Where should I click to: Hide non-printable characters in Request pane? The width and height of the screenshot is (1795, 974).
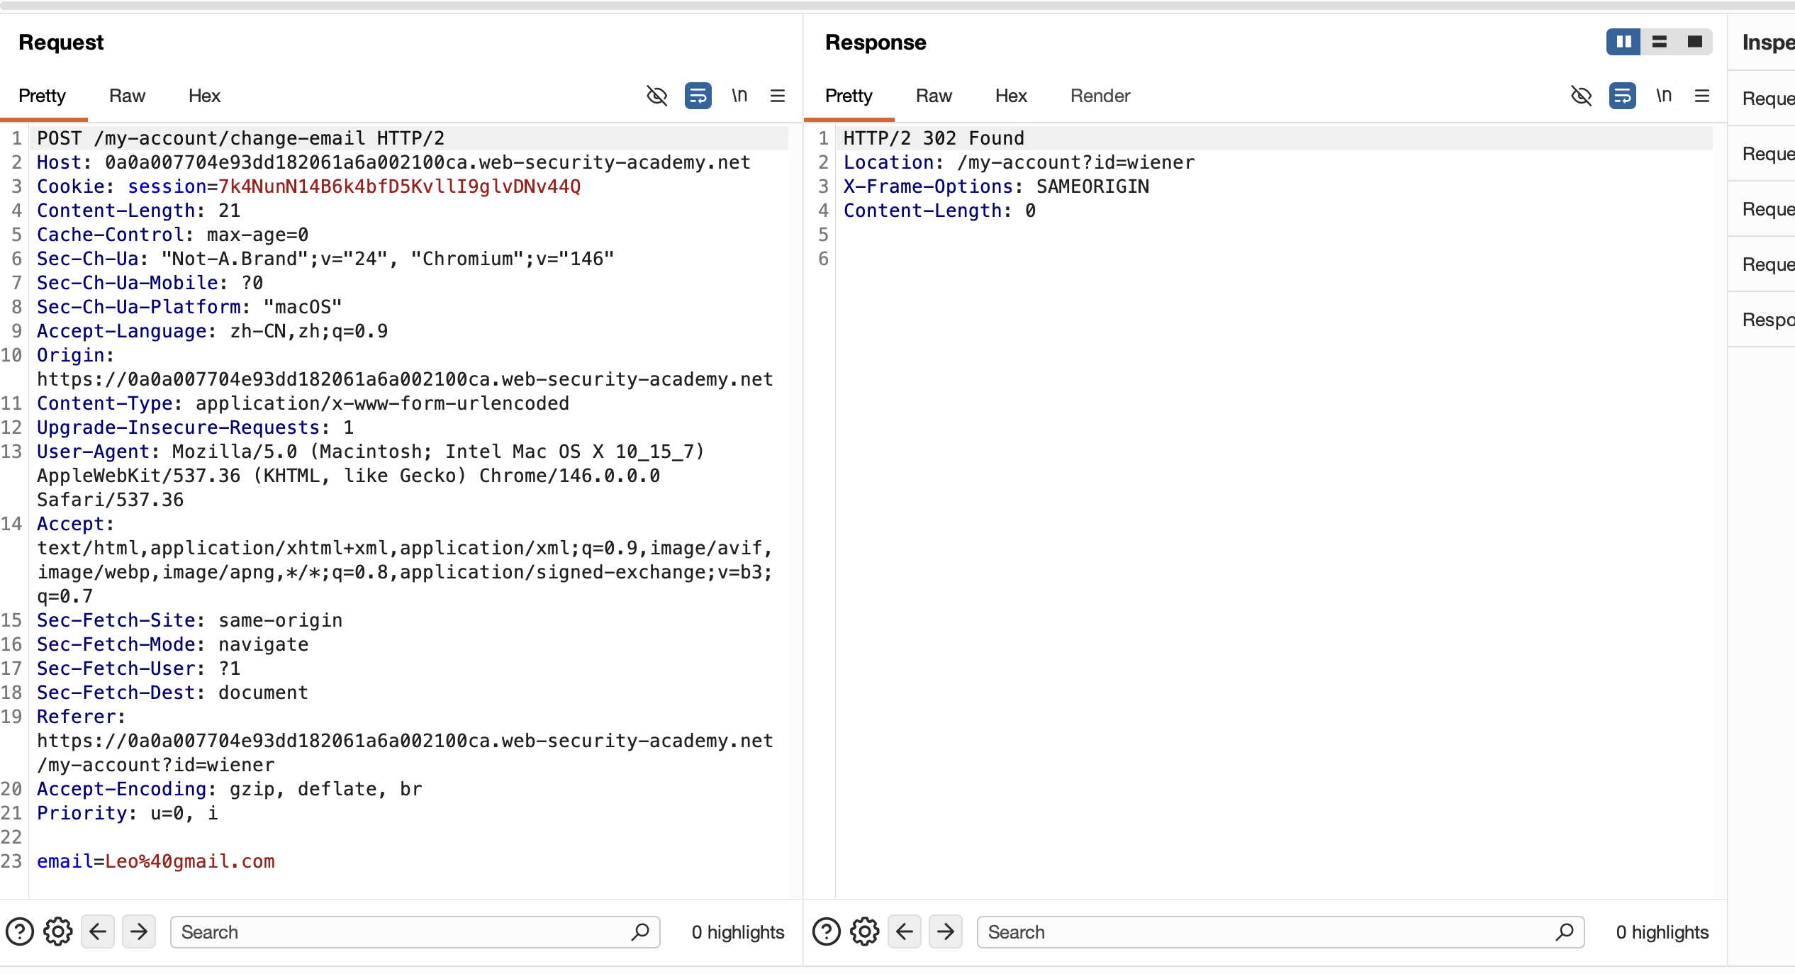[657, 96]
